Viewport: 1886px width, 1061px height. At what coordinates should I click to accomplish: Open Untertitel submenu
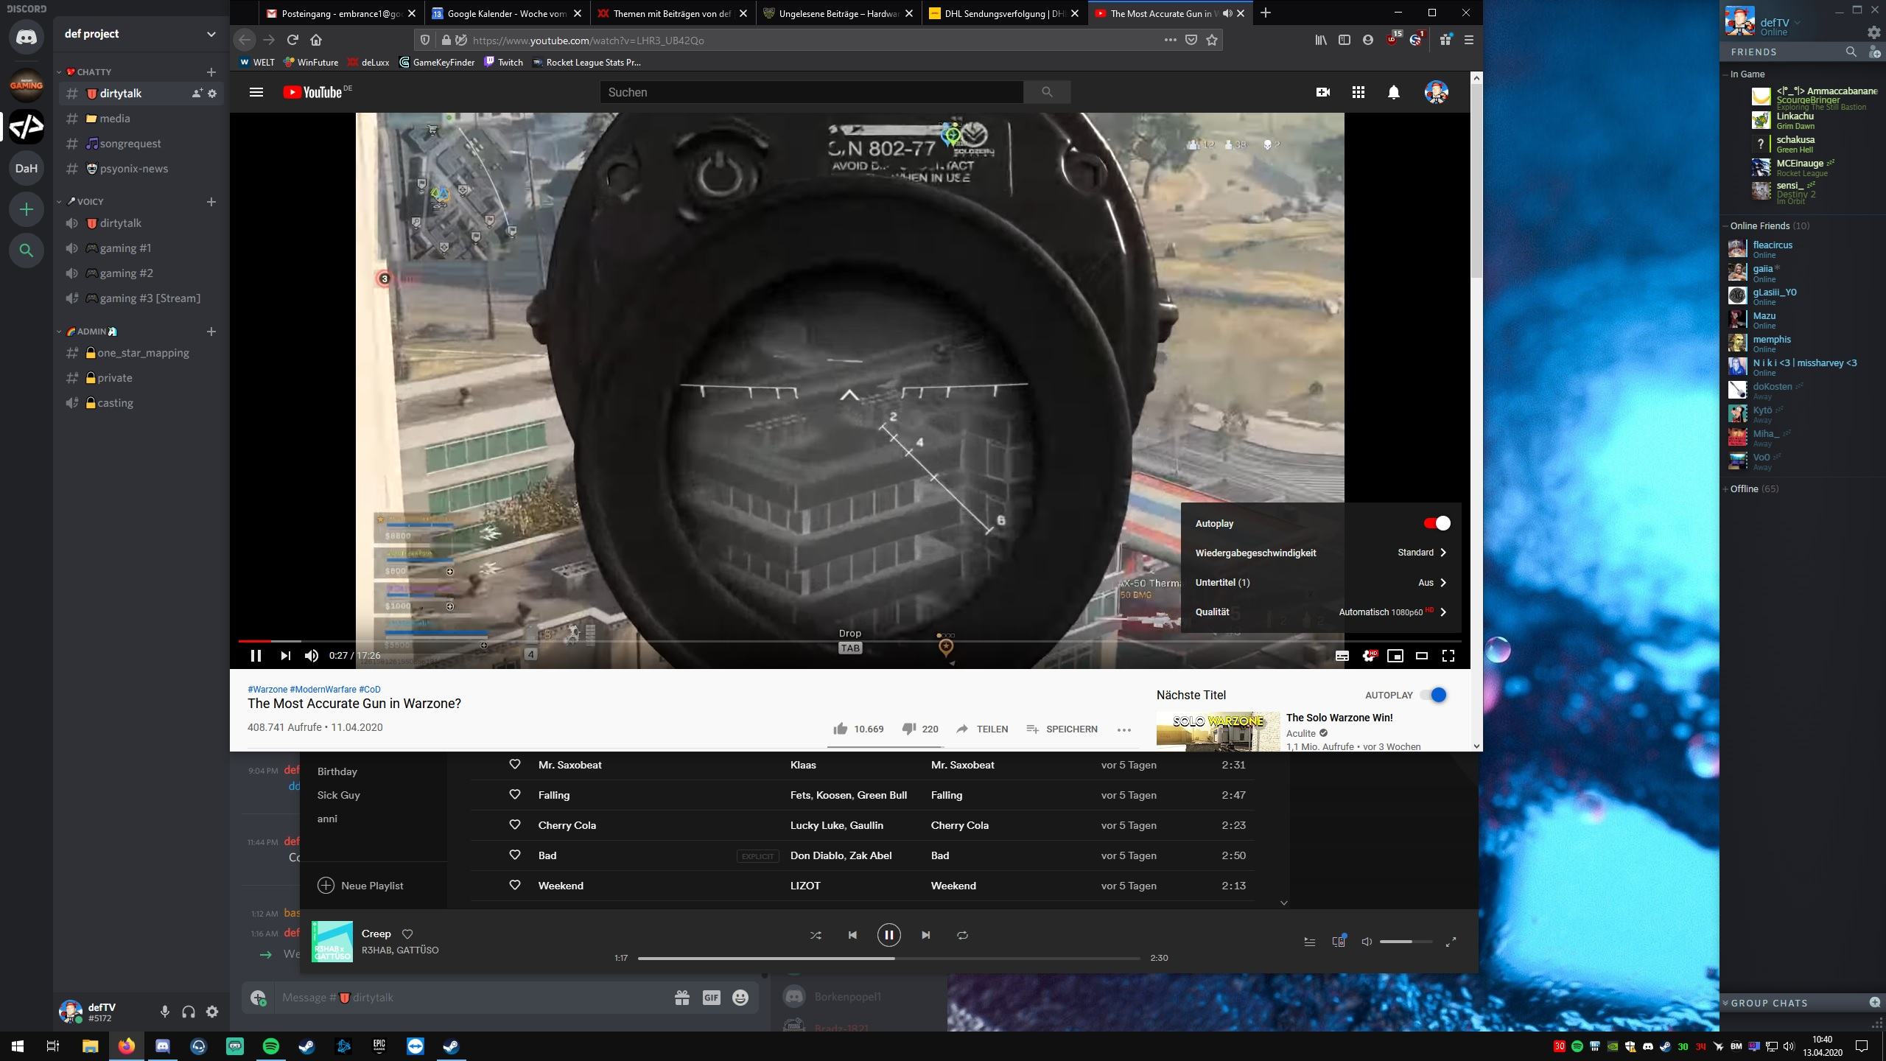[1321, 582]
